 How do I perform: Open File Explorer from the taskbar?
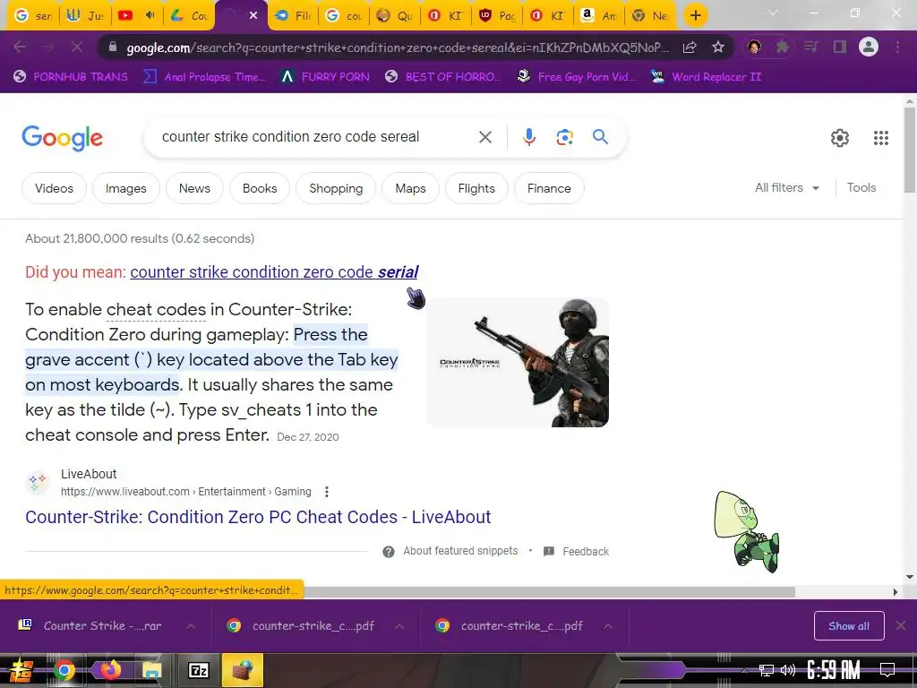[x=152, y=670]
